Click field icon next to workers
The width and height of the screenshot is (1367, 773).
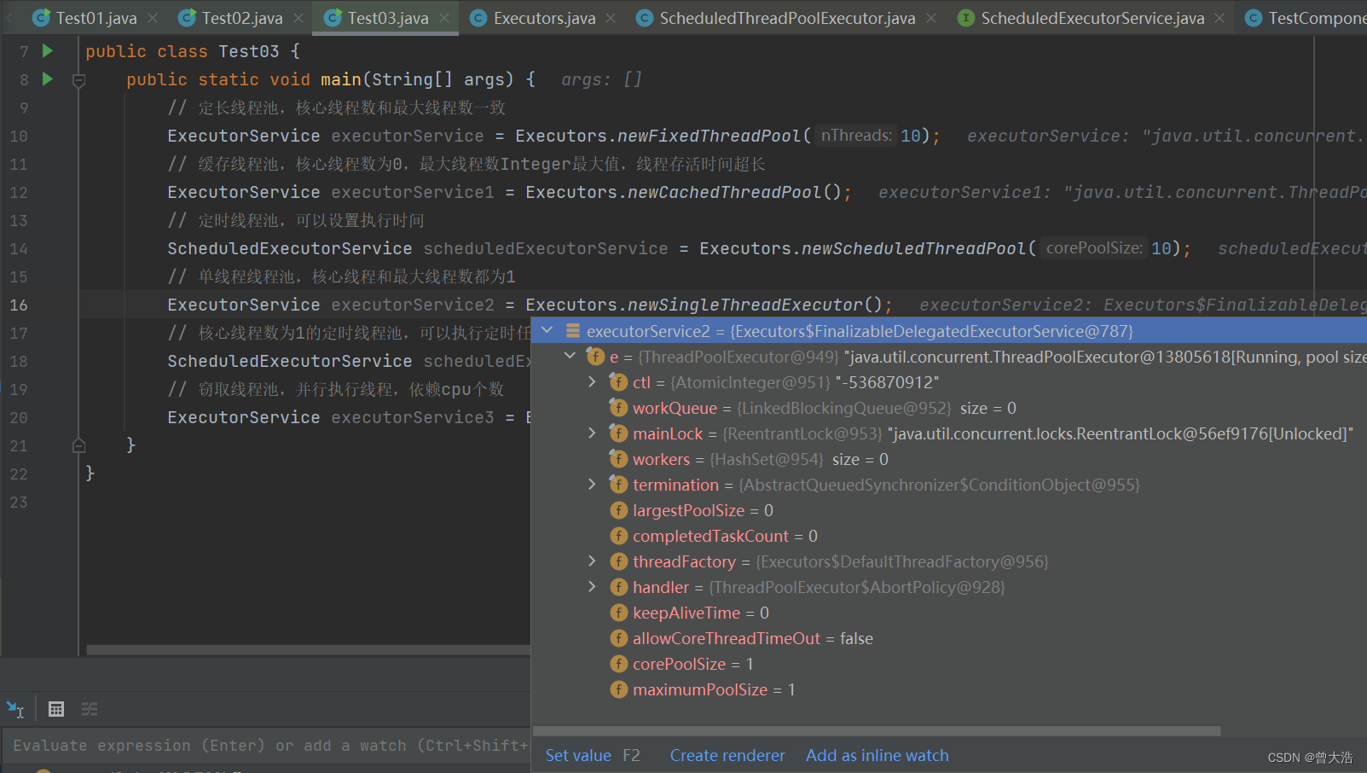click(619, 459)
